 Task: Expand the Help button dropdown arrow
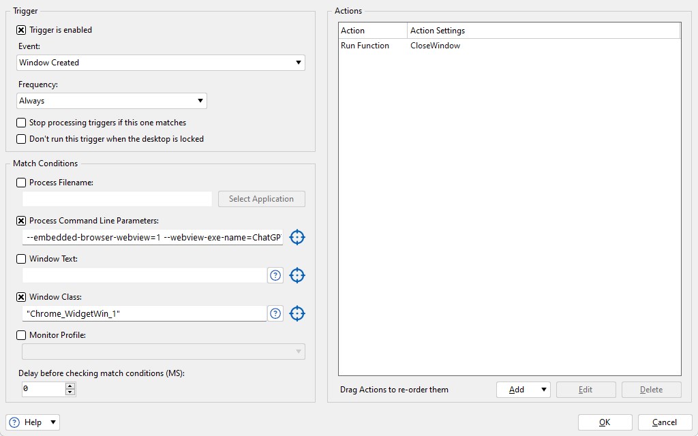click(x=53, y=422)
